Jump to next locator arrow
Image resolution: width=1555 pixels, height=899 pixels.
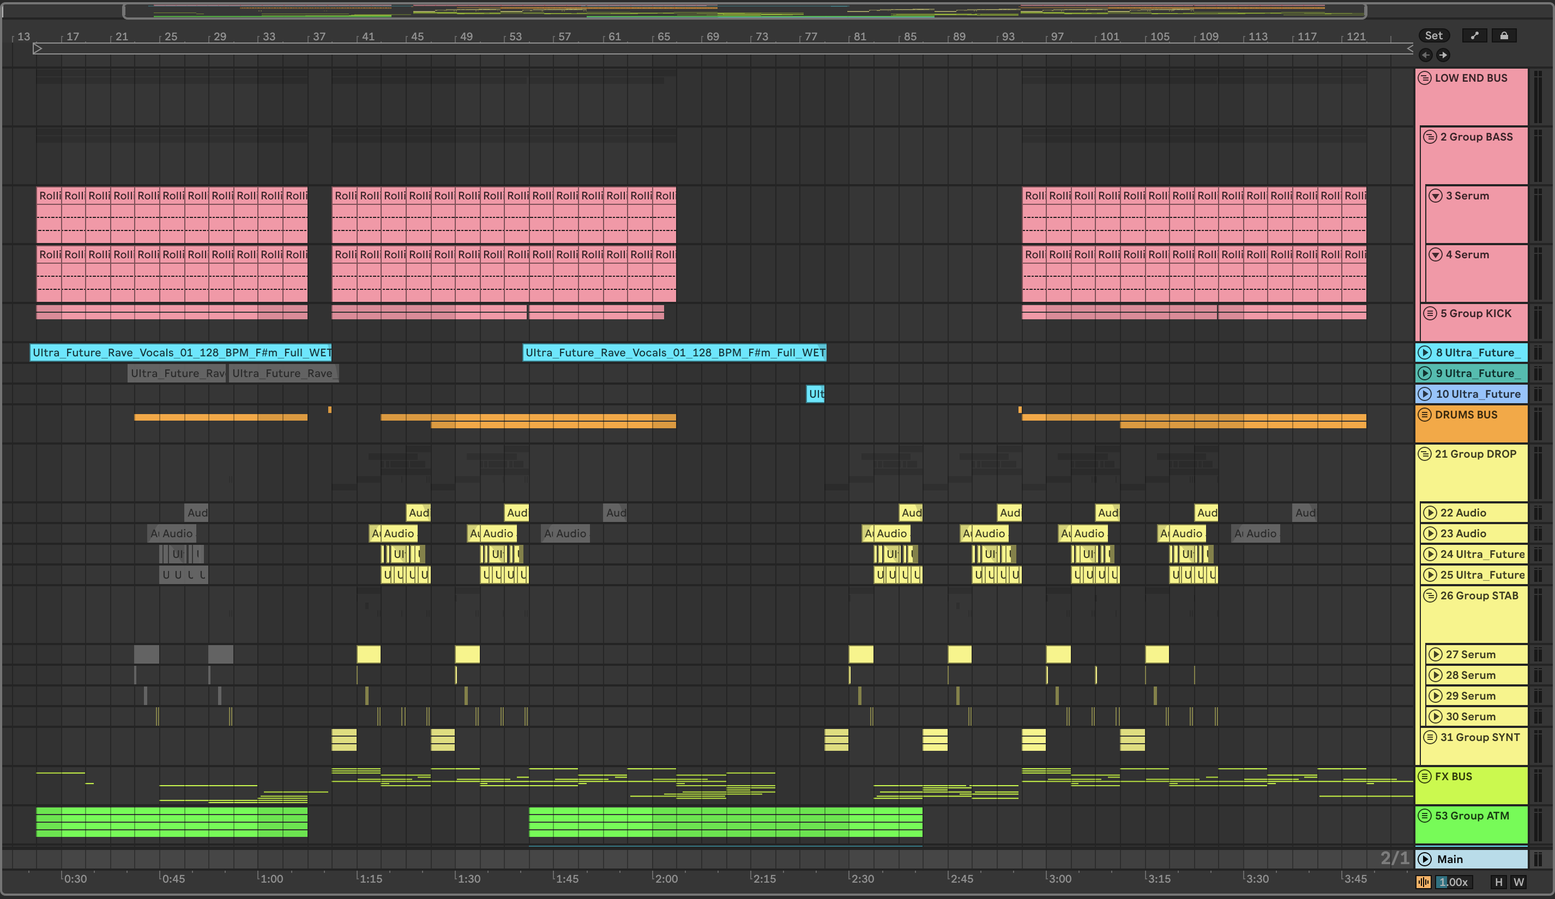(x=1443, y=56)
